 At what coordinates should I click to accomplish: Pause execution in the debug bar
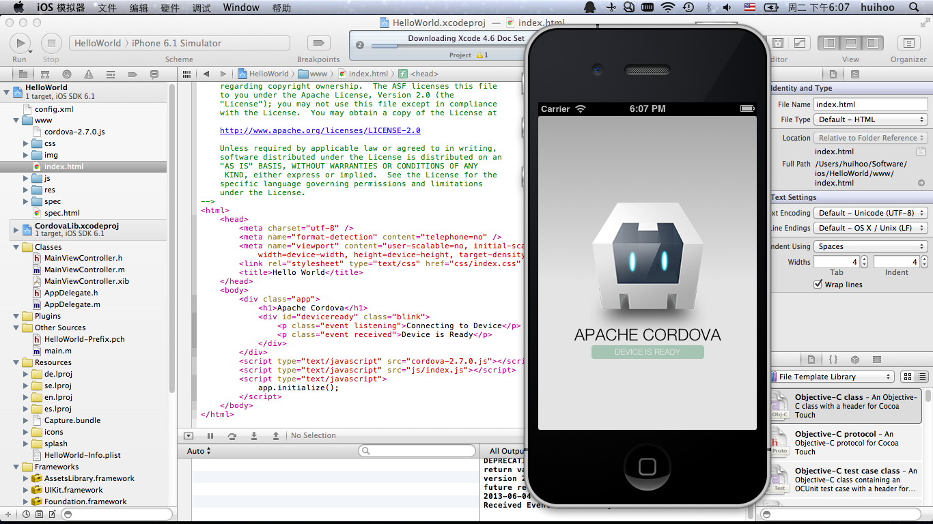pos(210,436)
